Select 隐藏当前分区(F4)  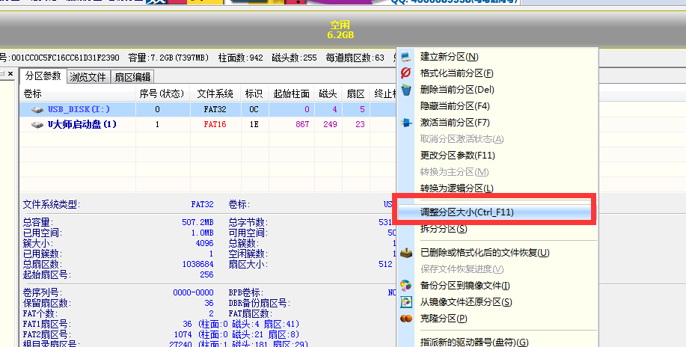click(455, 106)
